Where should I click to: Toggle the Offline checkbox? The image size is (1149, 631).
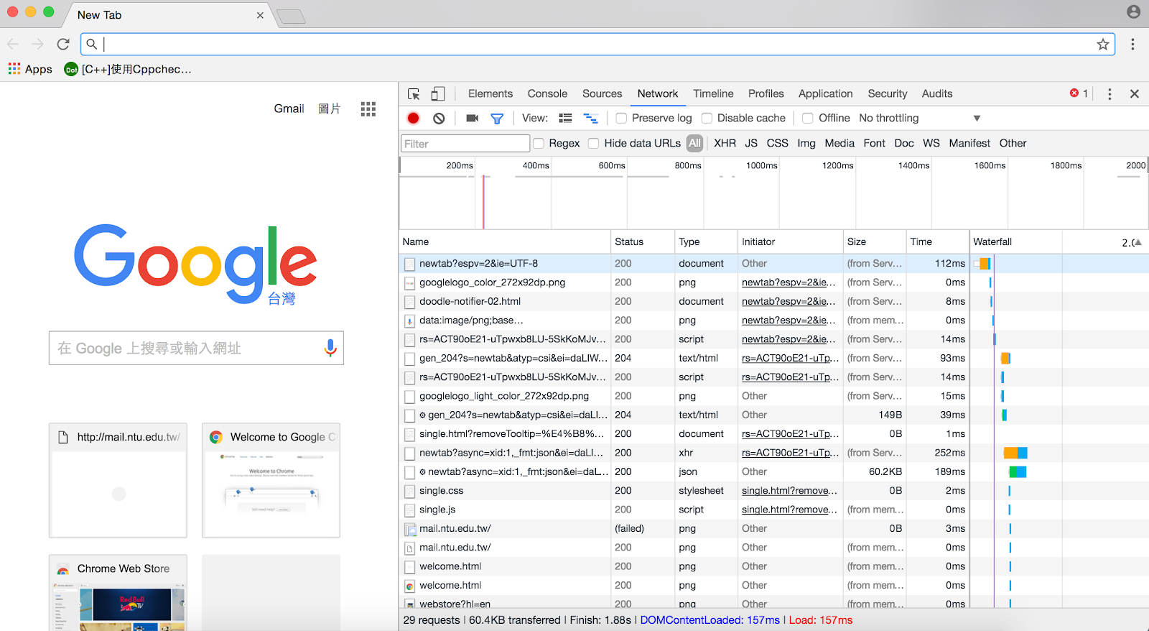[x=808, y=119]
